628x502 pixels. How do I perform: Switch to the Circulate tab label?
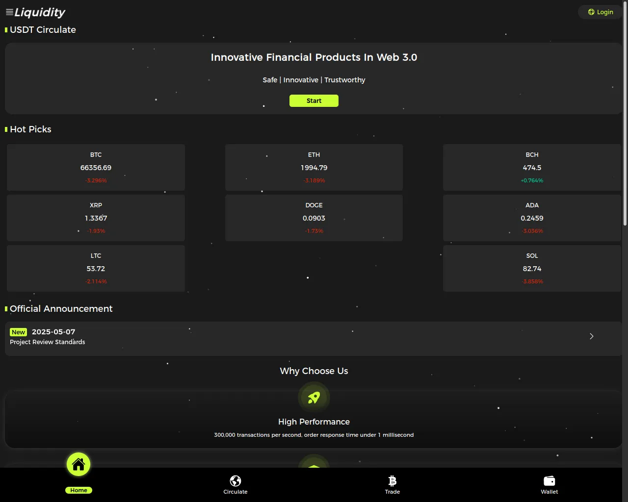[x=235, y=492]
